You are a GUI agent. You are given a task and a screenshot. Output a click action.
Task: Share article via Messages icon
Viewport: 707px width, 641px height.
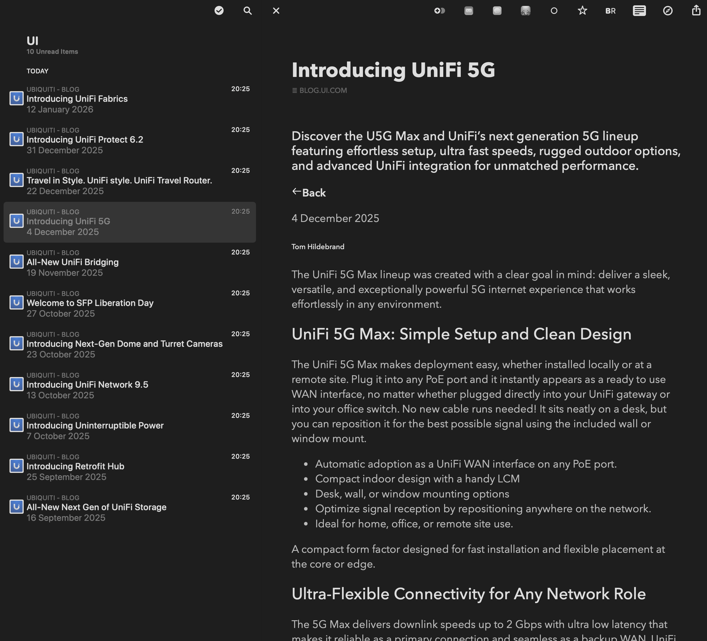coord(497,11)
